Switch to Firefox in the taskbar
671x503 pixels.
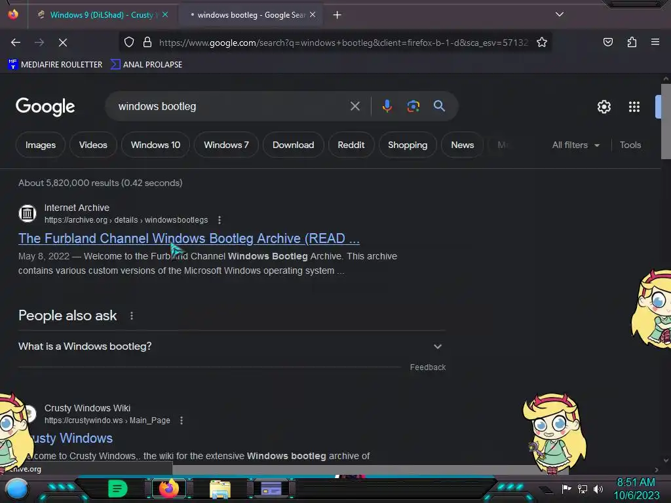pos(169,489)
